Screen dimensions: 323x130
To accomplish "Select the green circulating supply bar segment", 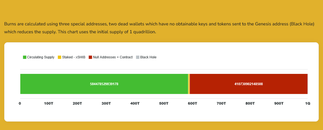I will click(104, 84).
